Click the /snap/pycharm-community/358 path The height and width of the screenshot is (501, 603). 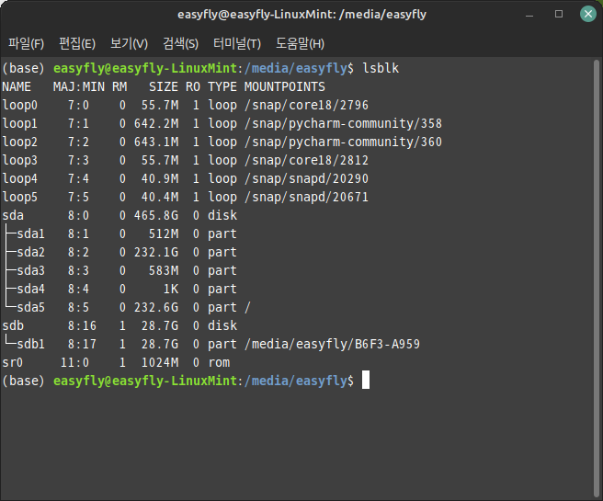[x=343, y=123]
